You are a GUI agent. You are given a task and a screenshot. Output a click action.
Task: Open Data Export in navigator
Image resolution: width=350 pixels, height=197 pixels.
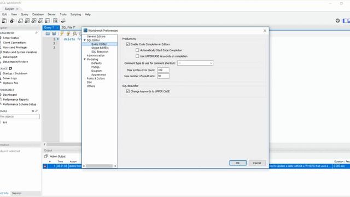tap(10, 57)
